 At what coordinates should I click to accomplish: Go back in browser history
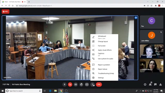coord(2,6)
